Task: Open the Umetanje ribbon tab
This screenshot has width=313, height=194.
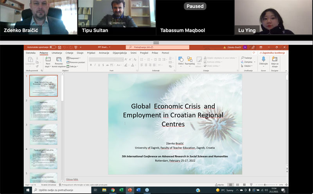Action: (x=57, y=53)
